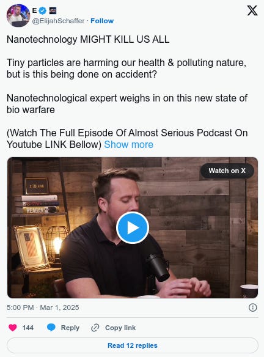Play the embedded video
Screen dimensions: 264x357
(133, 227)
